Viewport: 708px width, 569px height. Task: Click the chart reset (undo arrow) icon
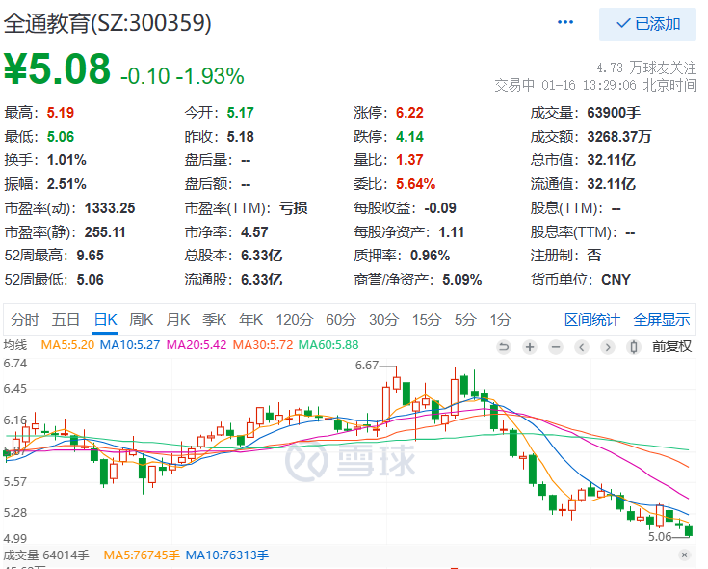(504, 347)
